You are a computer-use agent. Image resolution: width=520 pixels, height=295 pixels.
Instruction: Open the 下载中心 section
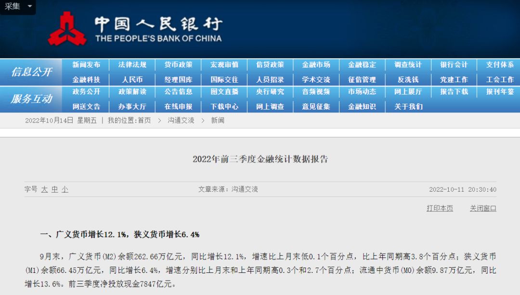[x=224, y=107]
